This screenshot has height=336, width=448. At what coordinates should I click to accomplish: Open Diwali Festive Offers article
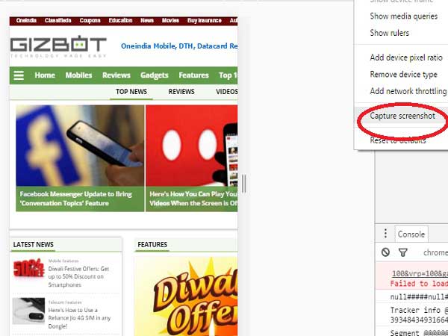click(78, 276)
